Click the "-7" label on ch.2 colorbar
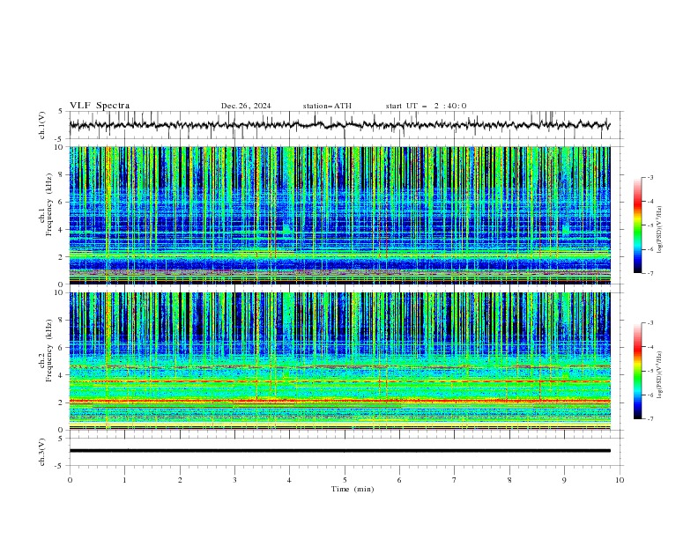Screen dimensions: 698x539 click(x=650, y=419)
